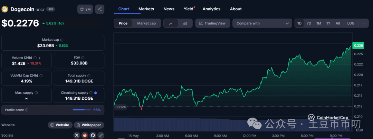Image resolution: width=373 pixels, height=139 pixels.
Task: Open Dogecoin GitHub social link
Action: click(93, 136)
